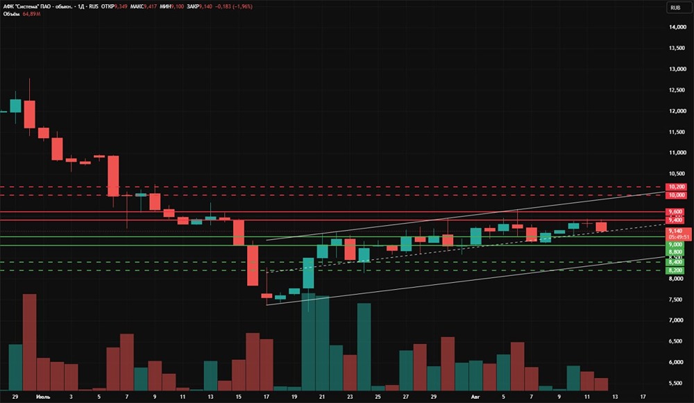Select the green 8,200 price level label
The width and height of the screenshot is (694, 403).
click(x=675, y=271)
